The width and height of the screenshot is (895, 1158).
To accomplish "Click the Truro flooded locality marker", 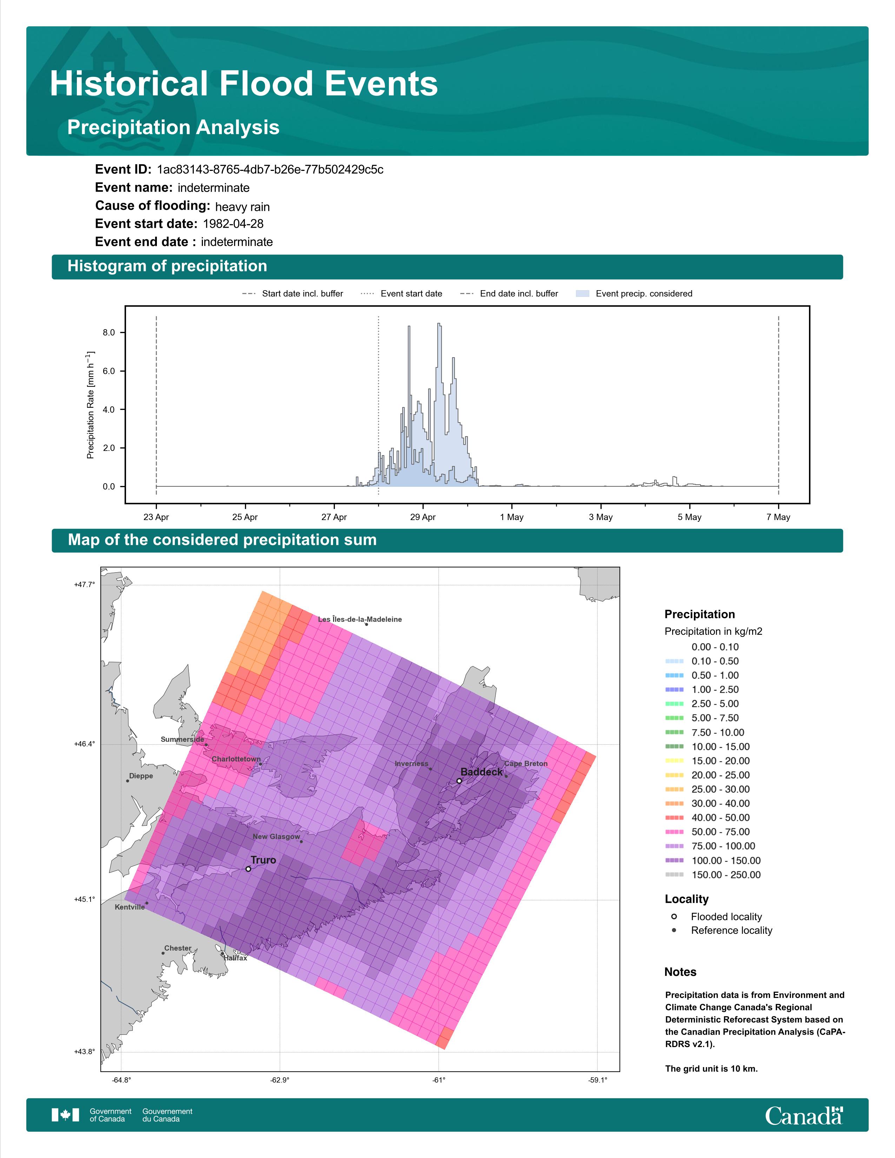I will pos(248,869).
